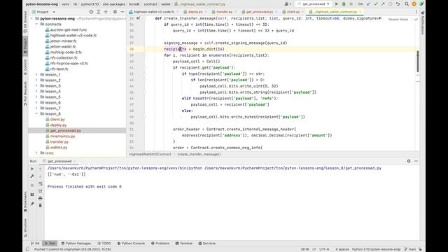Open the Problems tool window
The height and width of the screenshot is (252, 448).
160,244
